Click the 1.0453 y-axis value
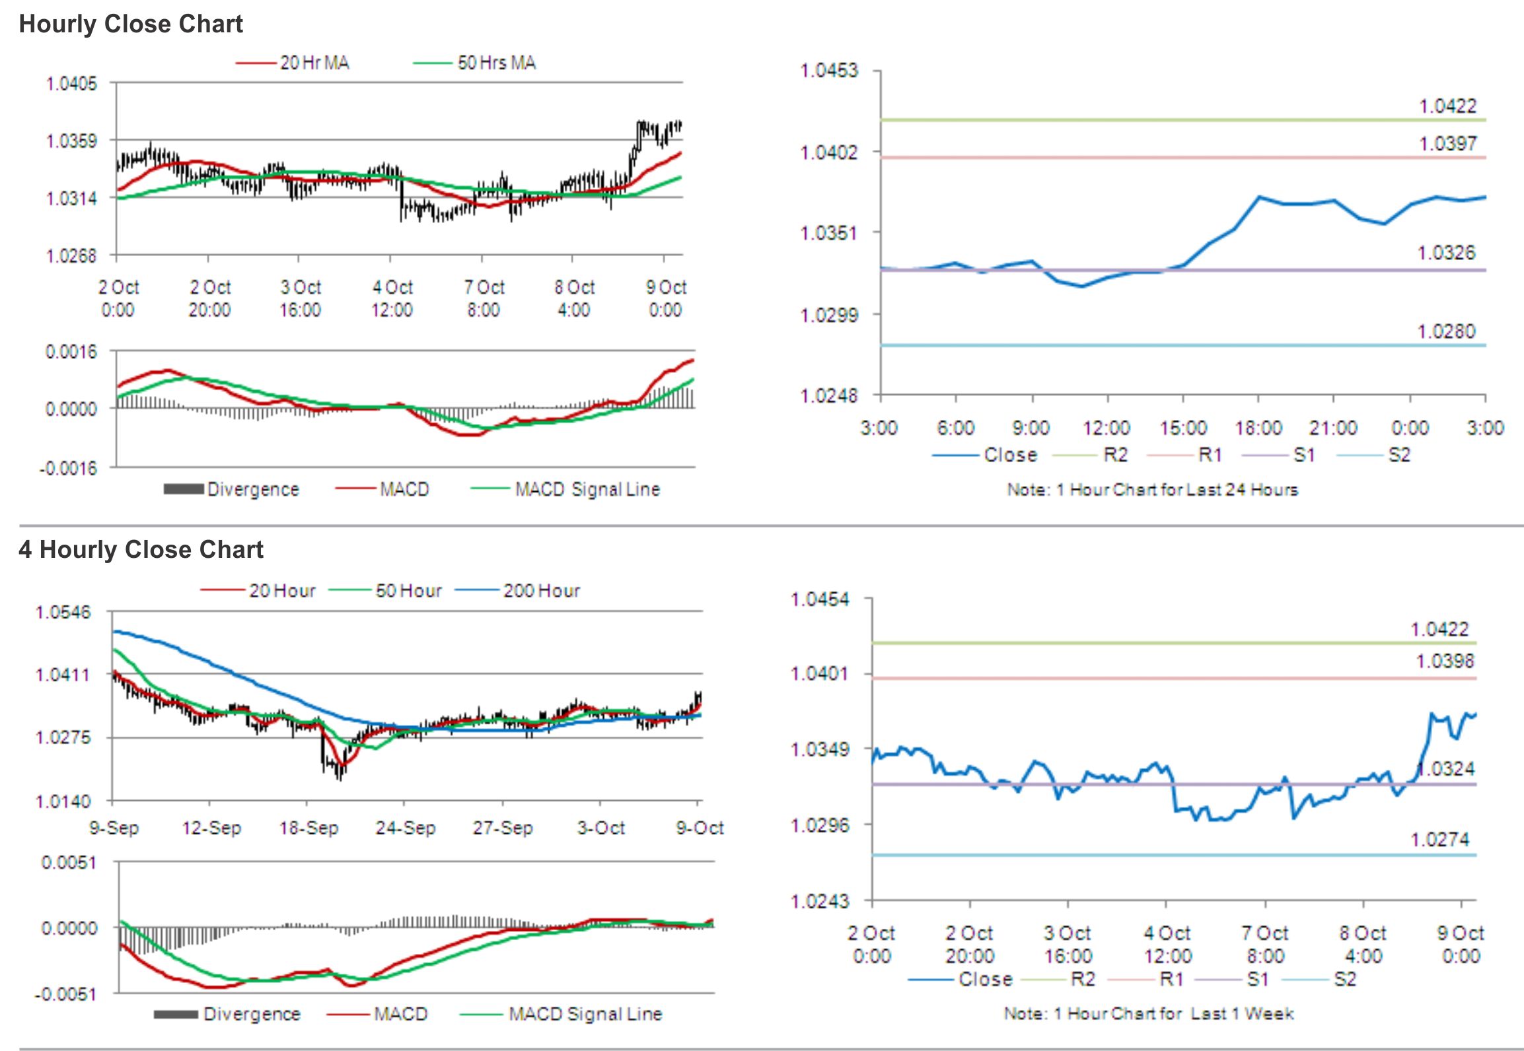This screenshot has height=1051, width=1524. click(829, 71)
